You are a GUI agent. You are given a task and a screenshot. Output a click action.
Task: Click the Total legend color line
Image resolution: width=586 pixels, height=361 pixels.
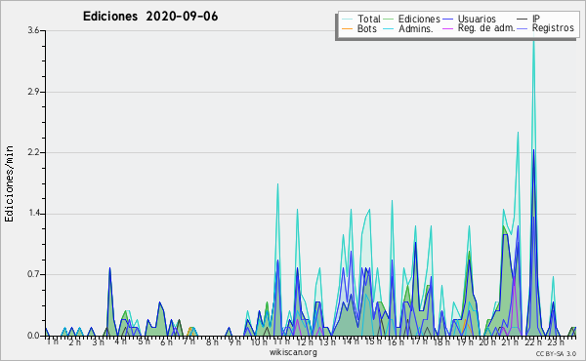(347, 20)
